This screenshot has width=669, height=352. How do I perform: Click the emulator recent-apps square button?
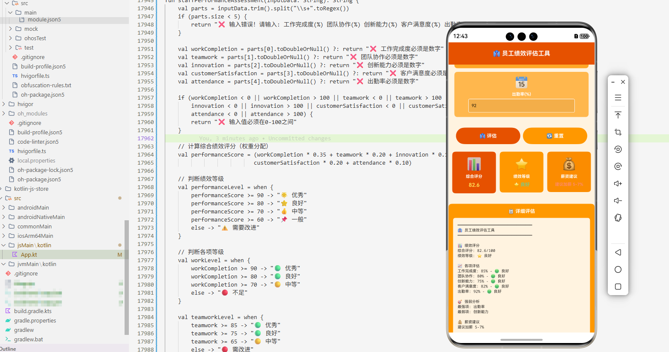click(618, 287)
